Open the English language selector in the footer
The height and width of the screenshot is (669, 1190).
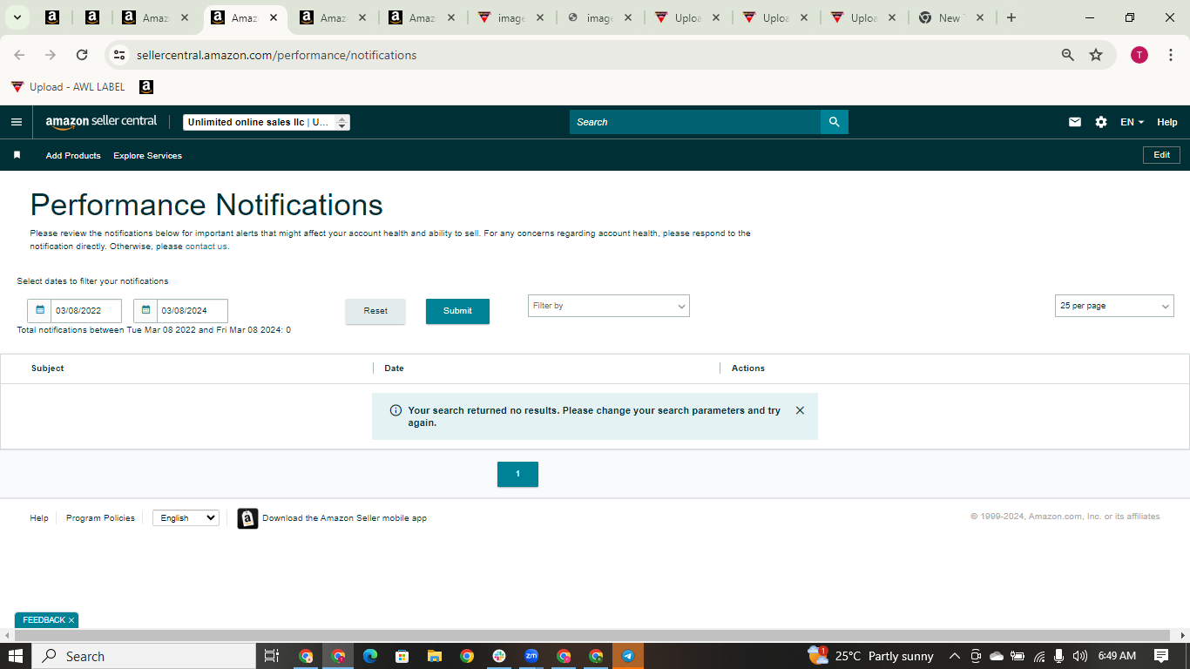(186, 517)
